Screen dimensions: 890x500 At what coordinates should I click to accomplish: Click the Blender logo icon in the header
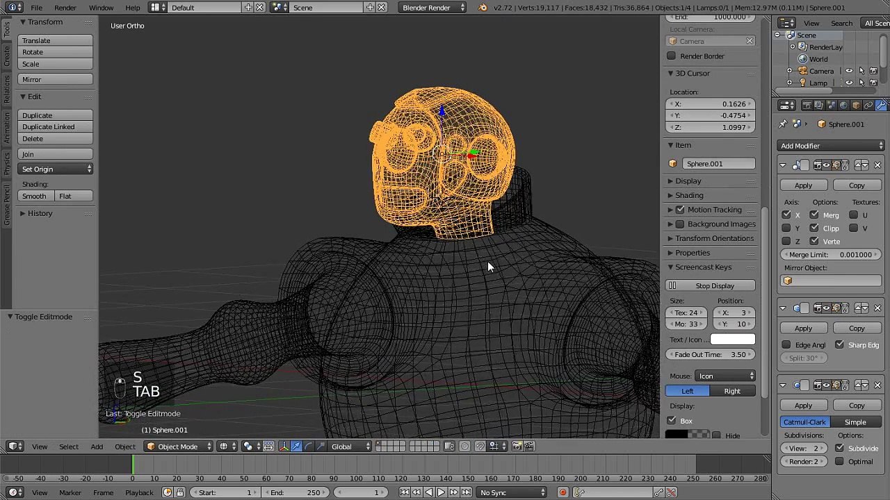coord(483,8)
